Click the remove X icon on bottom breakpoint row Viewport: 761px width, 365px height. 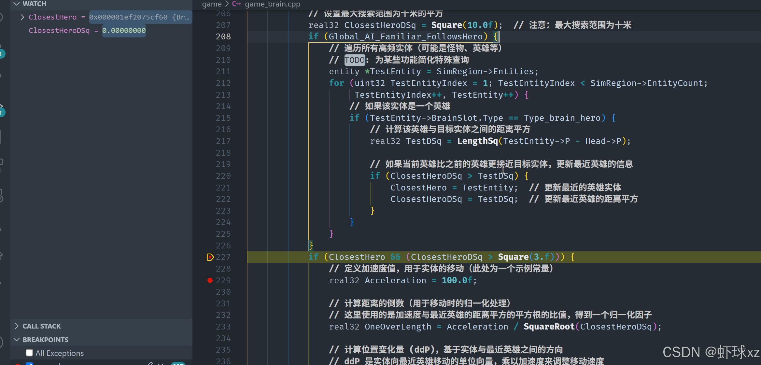[161, 363]
